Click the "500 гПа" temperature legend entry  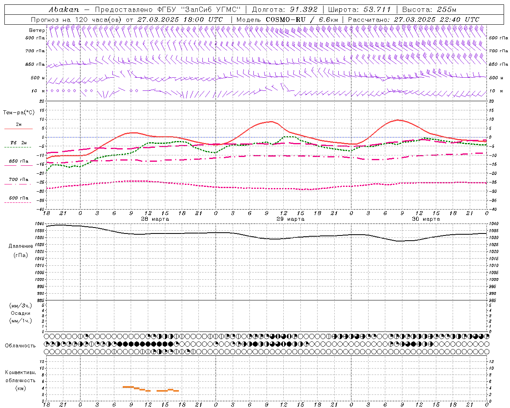click(x=18, y=198)
